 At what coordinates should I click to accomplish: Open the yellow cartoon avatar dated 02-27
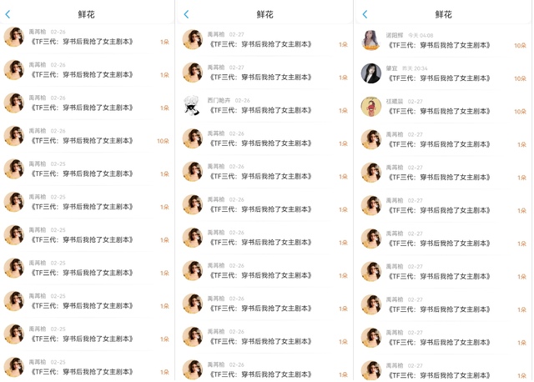(x=370, y=106)
